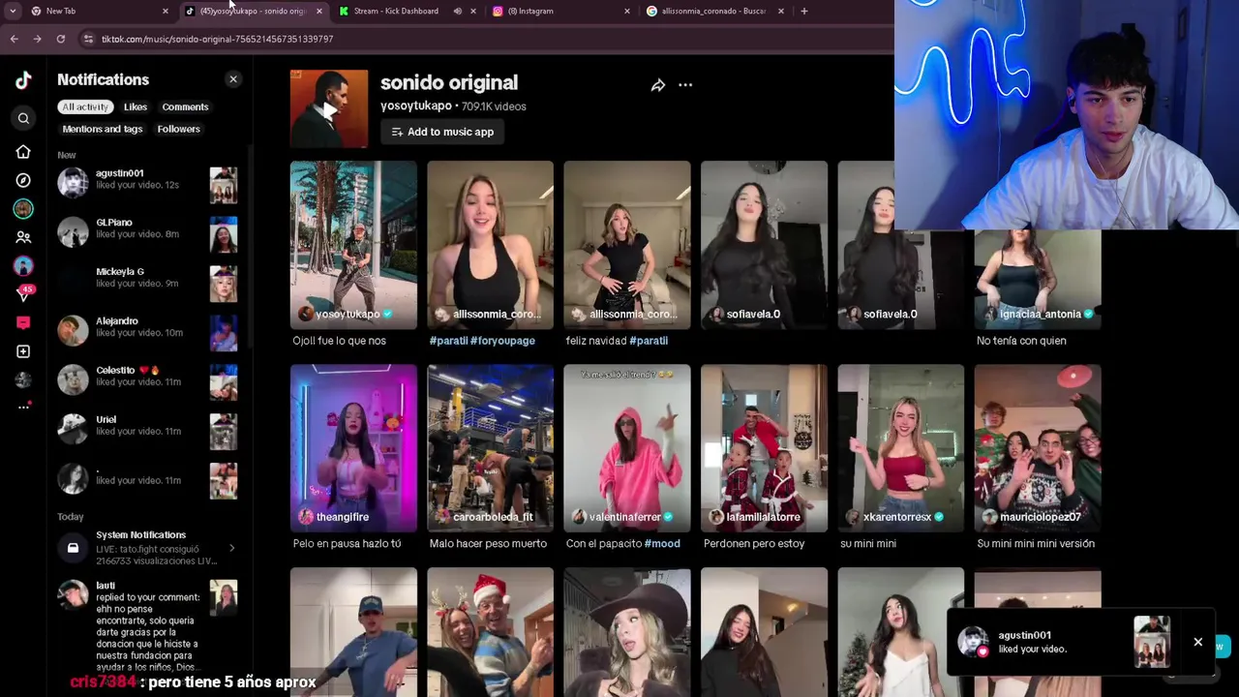
Task: Close the Notifications panel
Action: point(232,79)
